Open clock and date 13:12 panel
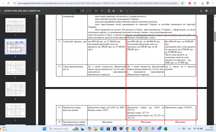The image size is (216, 132). click(x=209, y=129)
